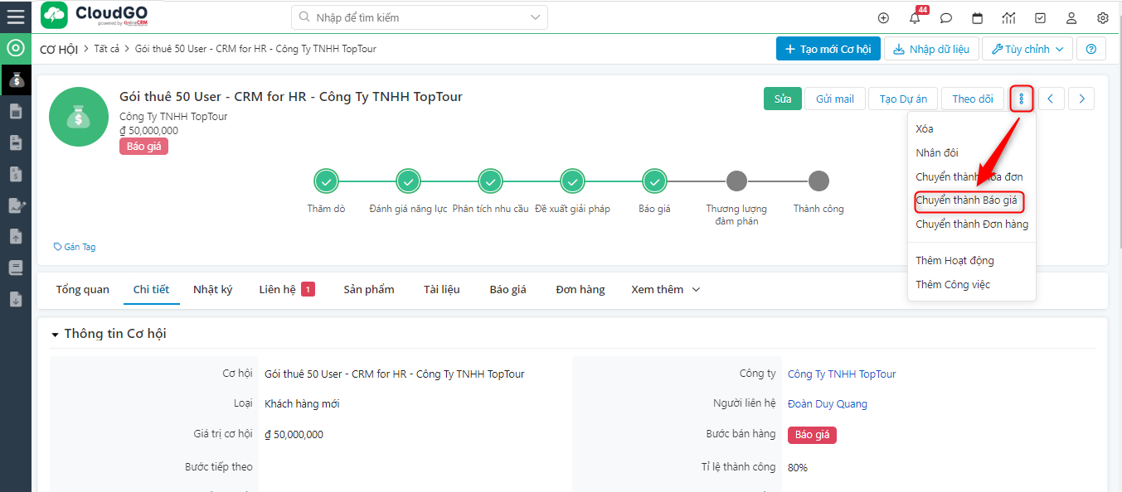Screen dimensions: 1122x492
Task: Open the Công Ty TNHH TopTour company link
Action: tap(841, 374)
